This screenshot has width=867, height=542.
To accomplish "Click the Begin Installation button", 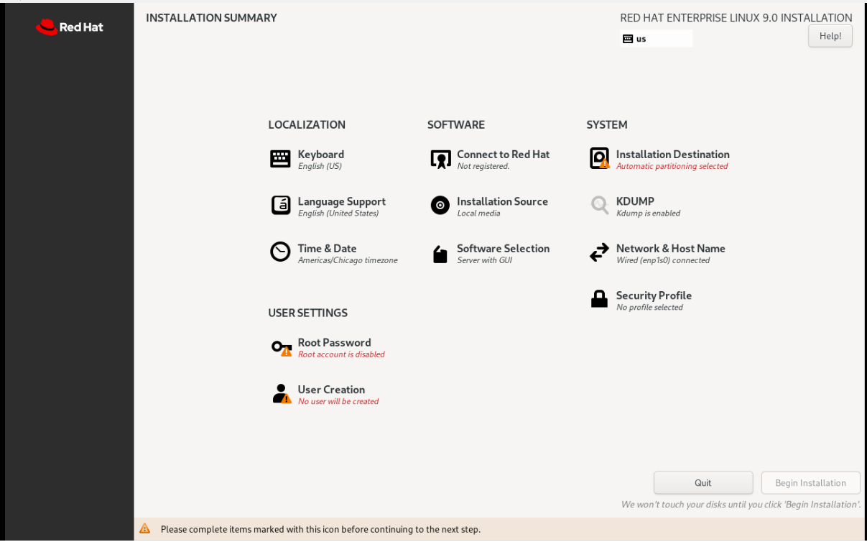I will (810, 483).
